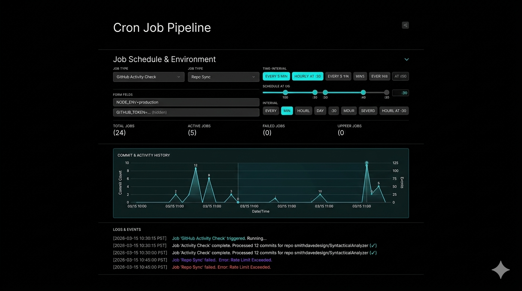Image resolution: width=522 pixels, height=291 pixels.
Task: Select the DAY interval option
Action: click(x=320, y=111)
